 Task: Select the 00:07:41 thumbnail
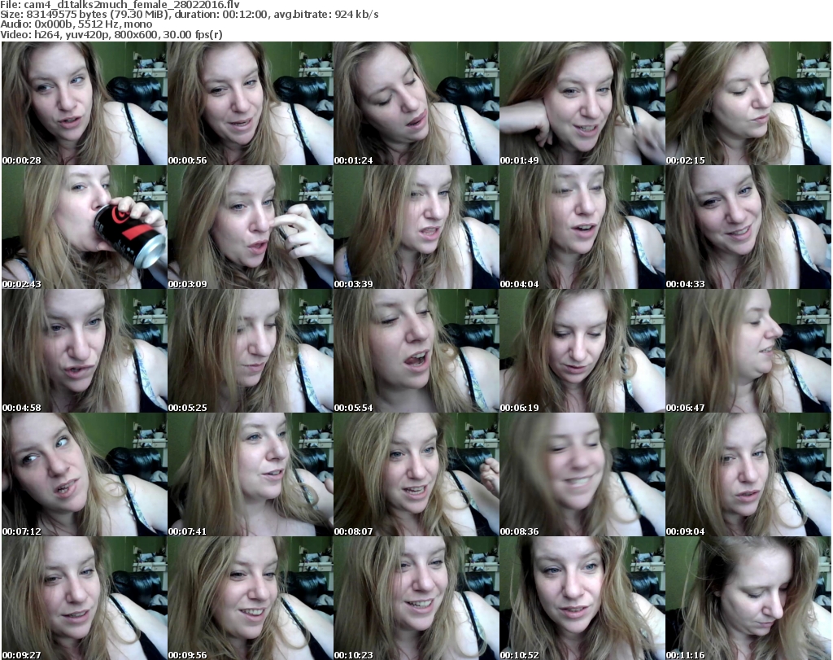tap(251, 474)
